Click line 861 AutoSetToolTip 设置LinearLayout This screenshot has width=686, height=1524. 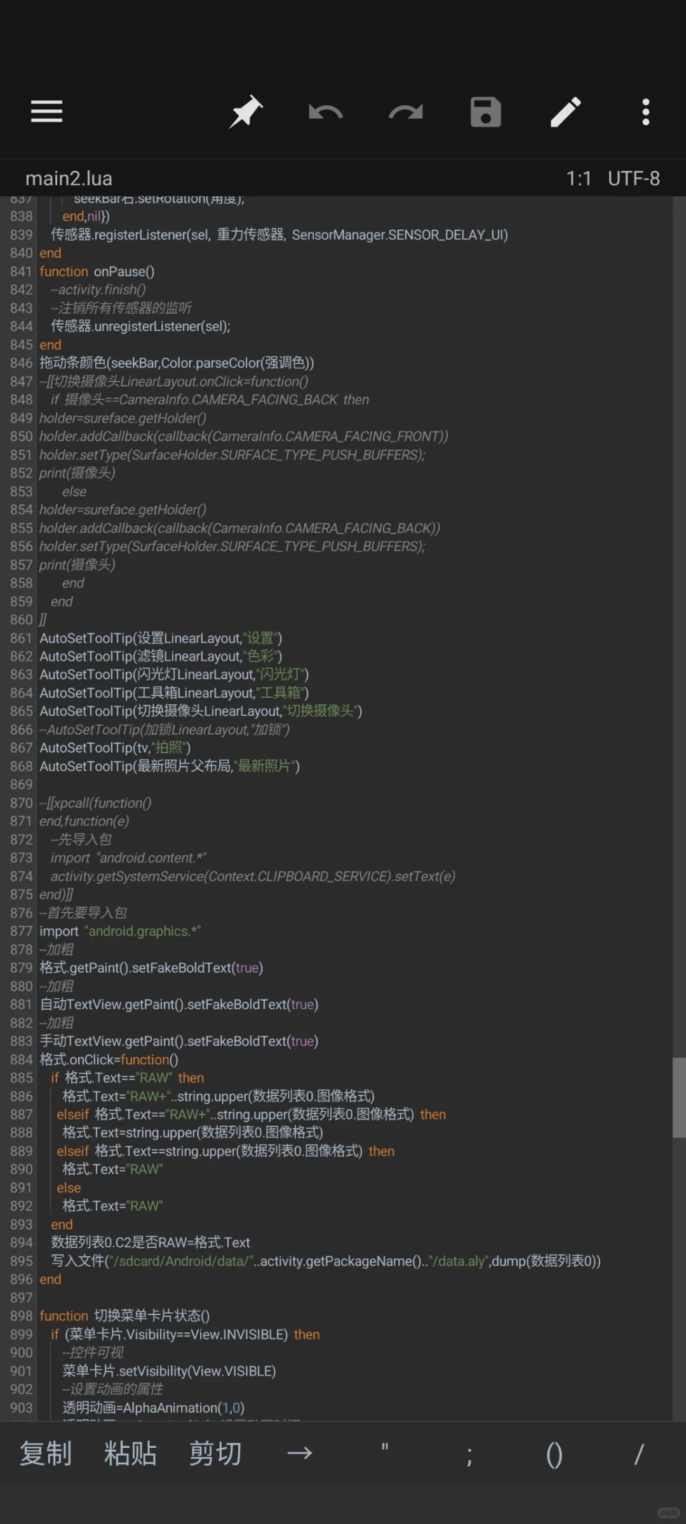click(x=161, y=638)
